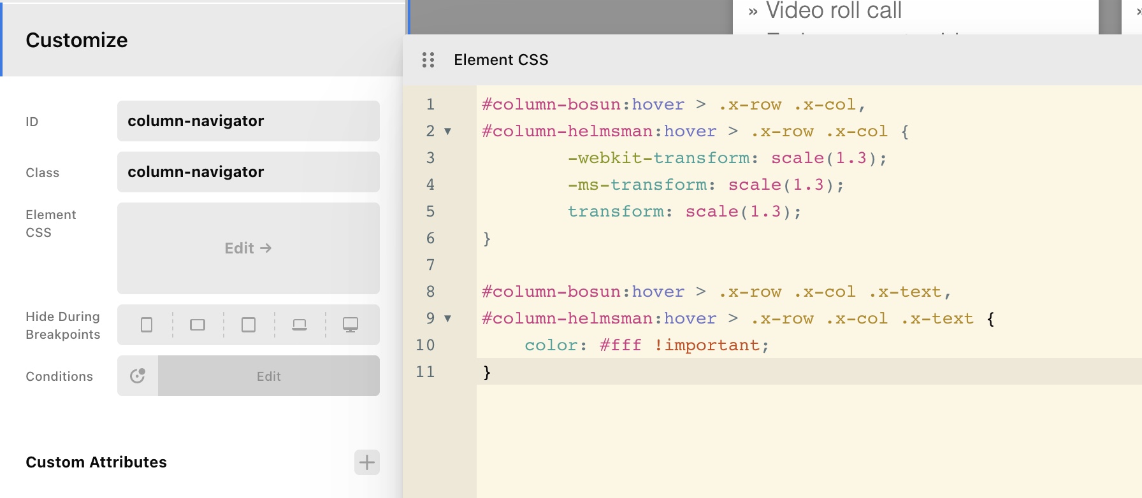Collapse the code block at line 2
The height and width of the screenshot is (498, 1142).
[448, 131]
